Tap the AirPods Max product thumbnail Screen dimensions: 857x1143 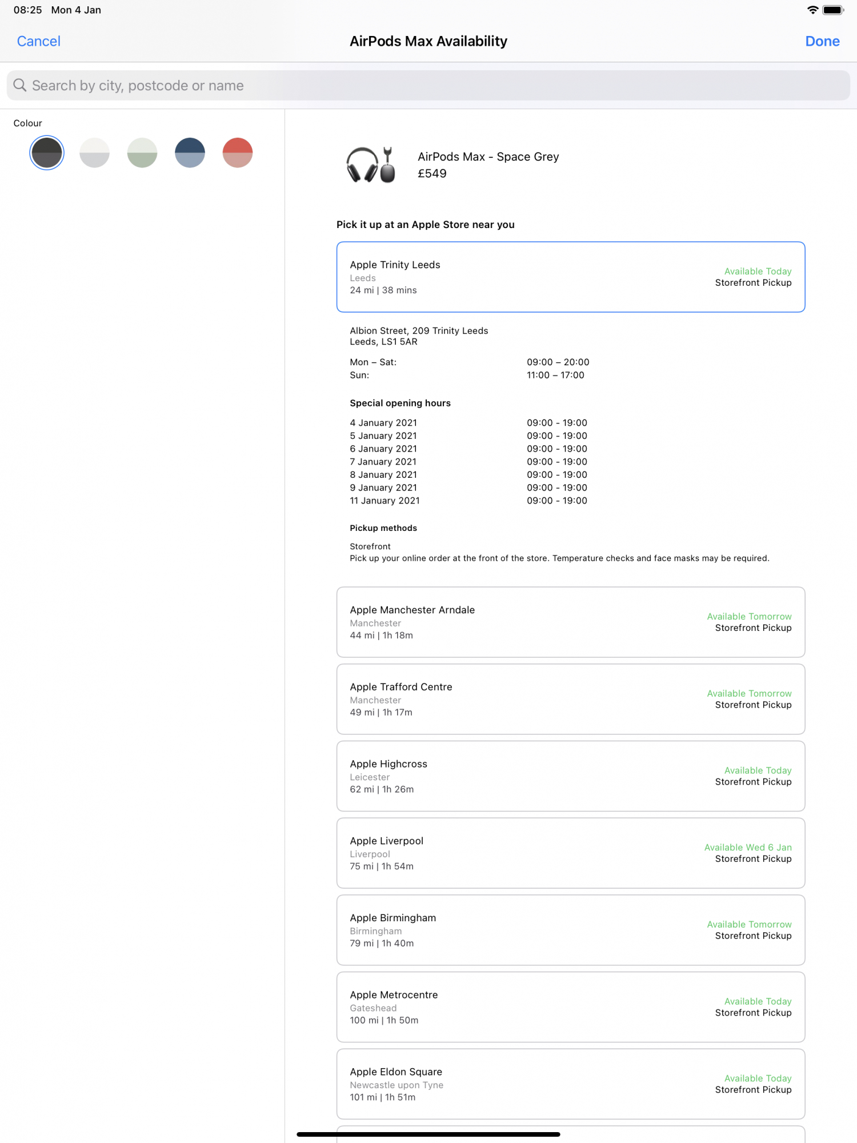click(x=371, y=165)
